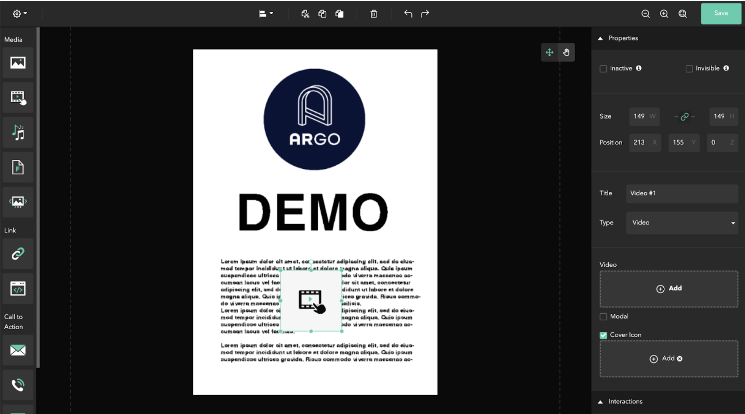Click the trash delete icon in toolbar
The image size is (745, 414).
[x=374, y=14]
